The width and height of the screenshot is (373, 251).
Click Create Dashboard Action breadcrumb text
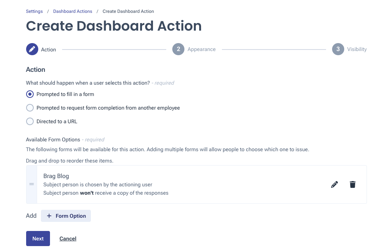(128, 11)
